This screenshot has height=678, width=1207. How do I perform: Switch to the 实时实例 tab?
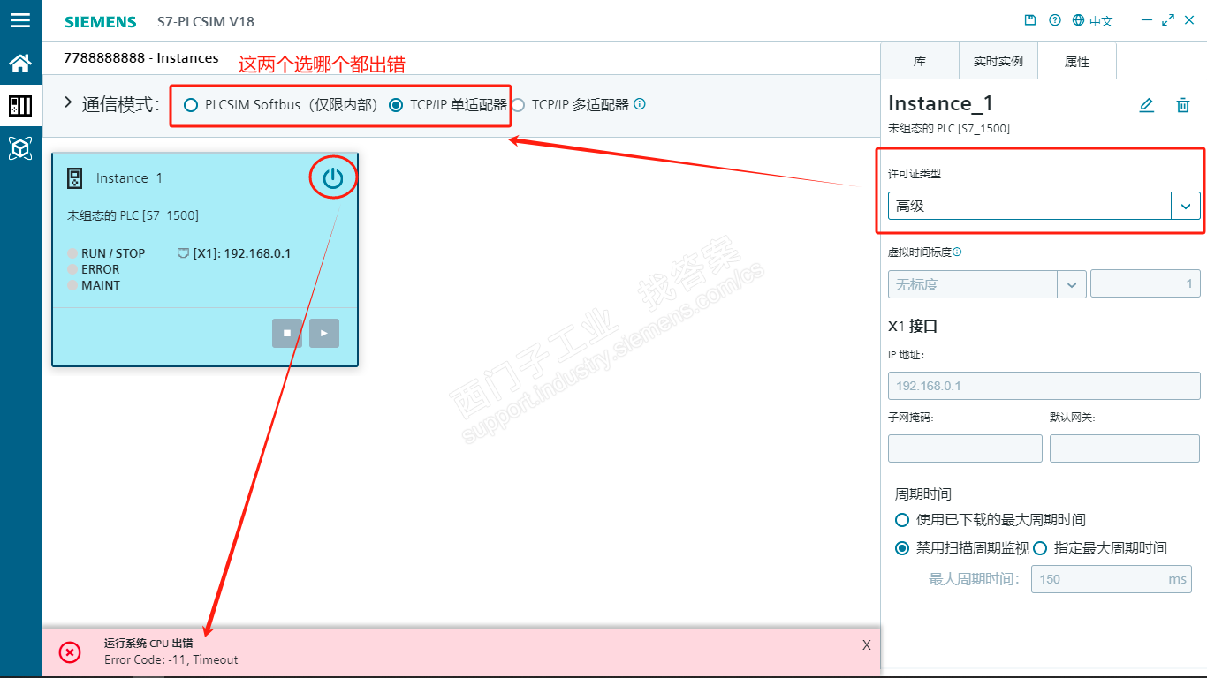pos(998,62)
